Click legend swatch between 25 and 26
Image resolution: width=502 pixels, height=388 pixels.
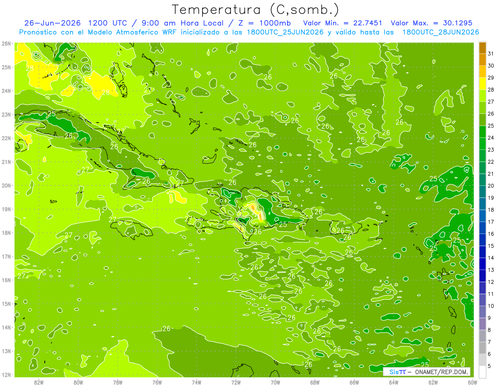point(482,120)
